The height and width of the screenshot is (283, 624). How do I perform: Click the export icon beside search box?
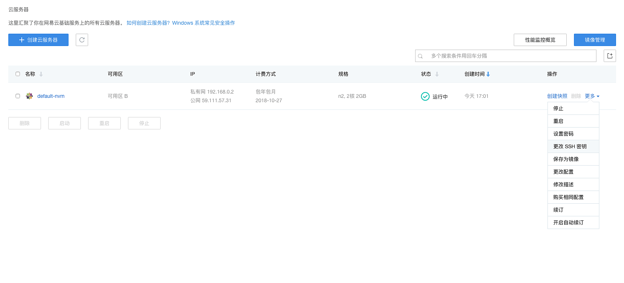coord(609,56)
